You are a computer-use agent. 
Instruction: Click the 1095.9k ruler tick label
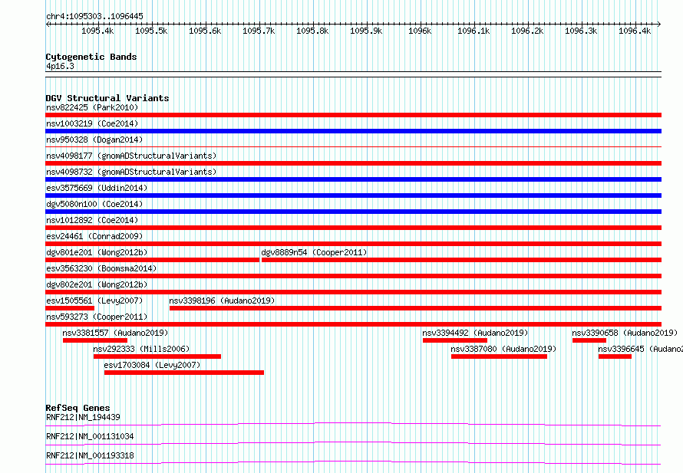coord(366,31)
